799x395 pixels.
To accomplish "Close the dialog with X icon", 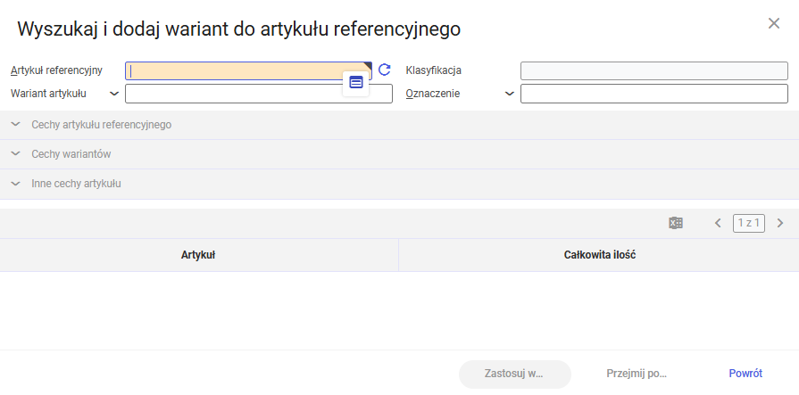I will click(x=773, y=23).
